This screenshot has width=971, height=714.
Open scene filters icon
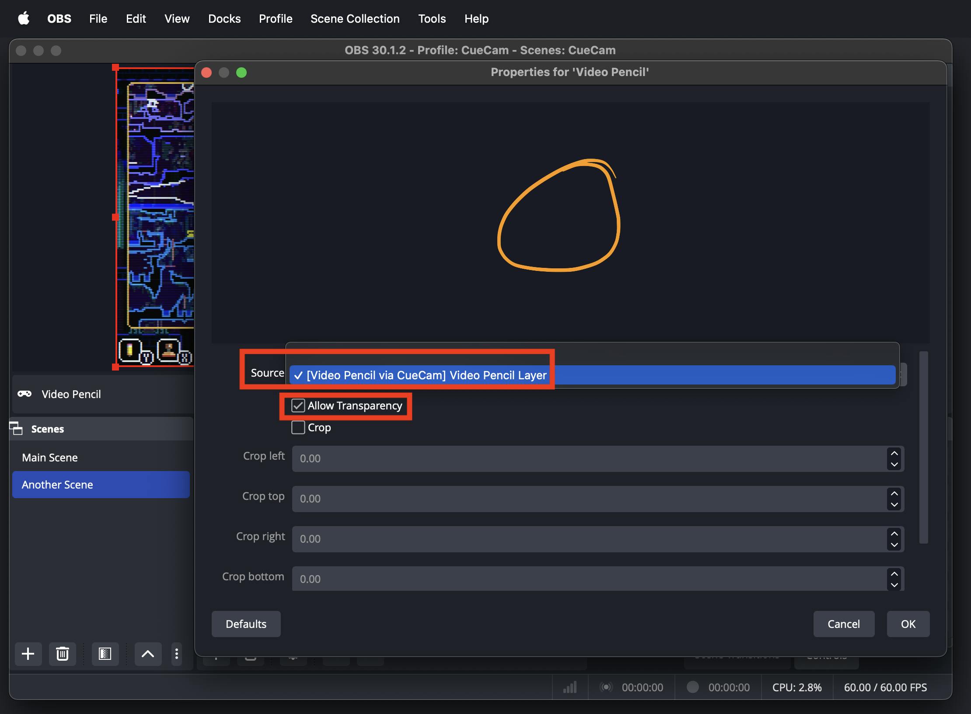[x=105, y=654]
